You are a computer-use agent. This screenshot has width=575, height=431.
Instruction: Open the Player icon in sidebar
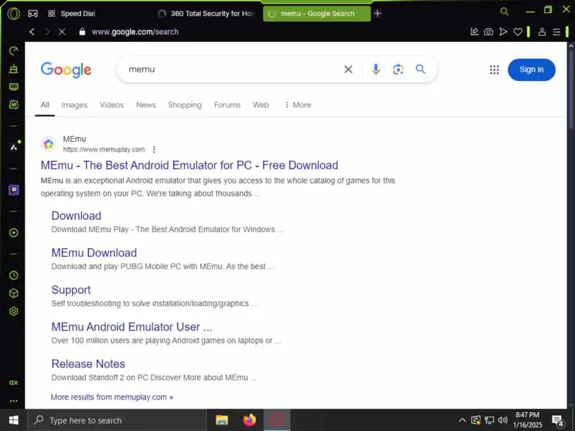13,233
